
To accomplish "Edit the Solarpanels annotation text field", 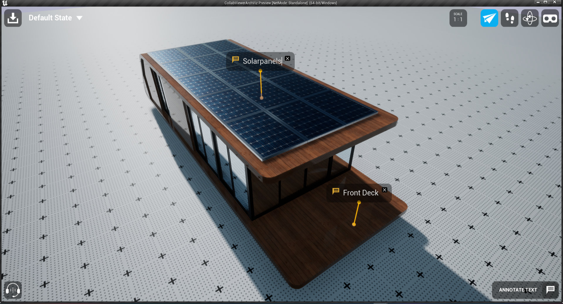I will pyautogui.click(x=262, y=61).
